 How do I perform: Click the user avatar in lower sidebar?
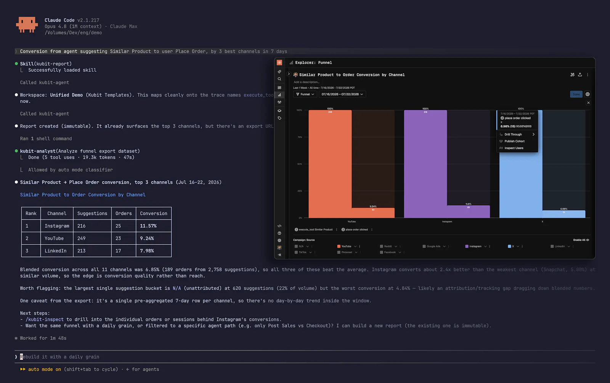pyautogui.click(x=279, y=248)
